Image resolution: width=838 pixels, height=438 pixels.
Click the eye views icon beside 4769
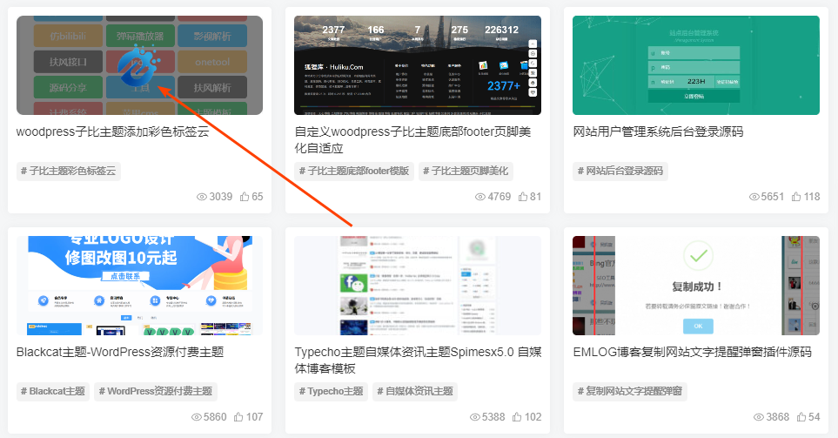pos(480,197)
